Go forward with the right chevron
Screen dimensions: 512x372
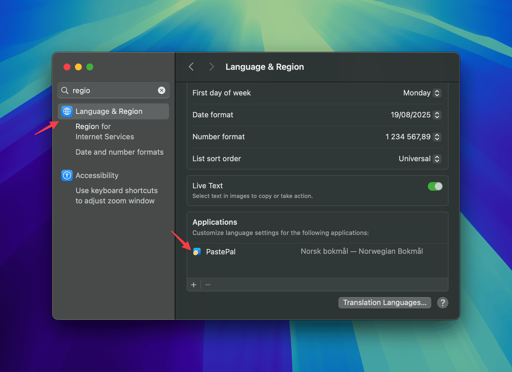pyautogui.click(x=211, y=67)
